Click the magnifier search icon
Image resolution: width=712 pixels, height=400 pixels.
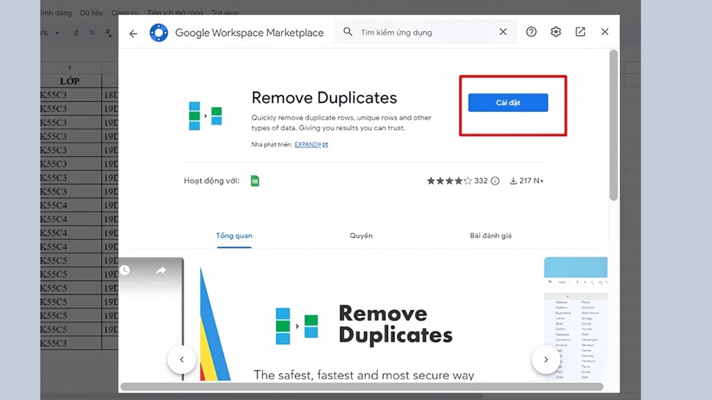[348, 32]
